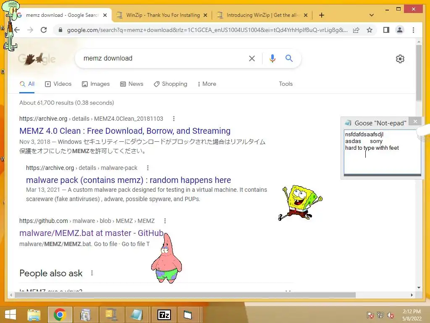Viewport: 430px width, 323px height.
Task: Click the scroll up arrow
Action: pos(419,42)
